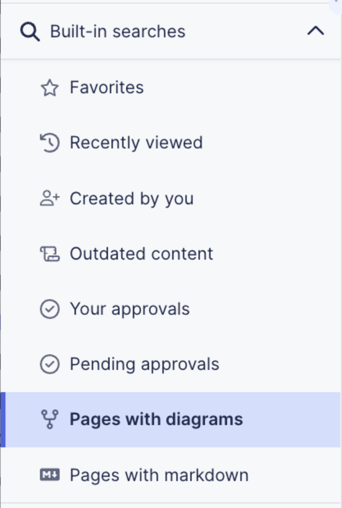Screen dimensions: 342x508
Task: Click the checkmark icon for Your approvals
Action: (x=49, y=309)
